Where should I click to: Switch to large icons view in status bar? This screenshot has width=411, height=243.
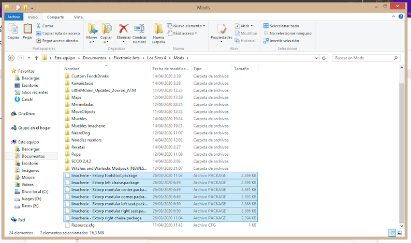pyautogui.click(x=400, y=233)
